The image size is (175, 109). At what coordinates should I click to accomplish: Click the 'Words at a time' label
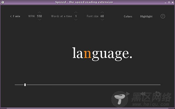pyautogui.click(x=62, y=16)
